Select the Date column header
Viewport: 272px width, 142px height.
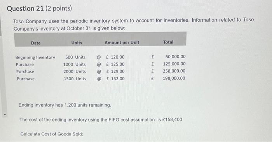[36, 43]
